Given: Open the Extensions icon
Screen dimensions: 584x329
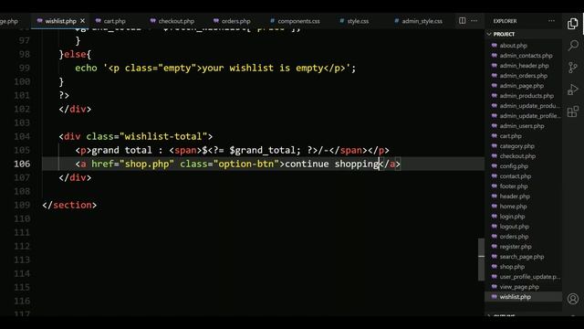Looking at the screenshot, I should [x=573, y=111].
